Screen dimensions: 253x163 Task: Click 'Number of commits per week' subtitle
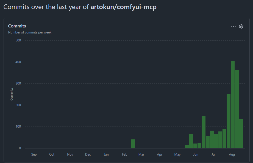point(30,32)
